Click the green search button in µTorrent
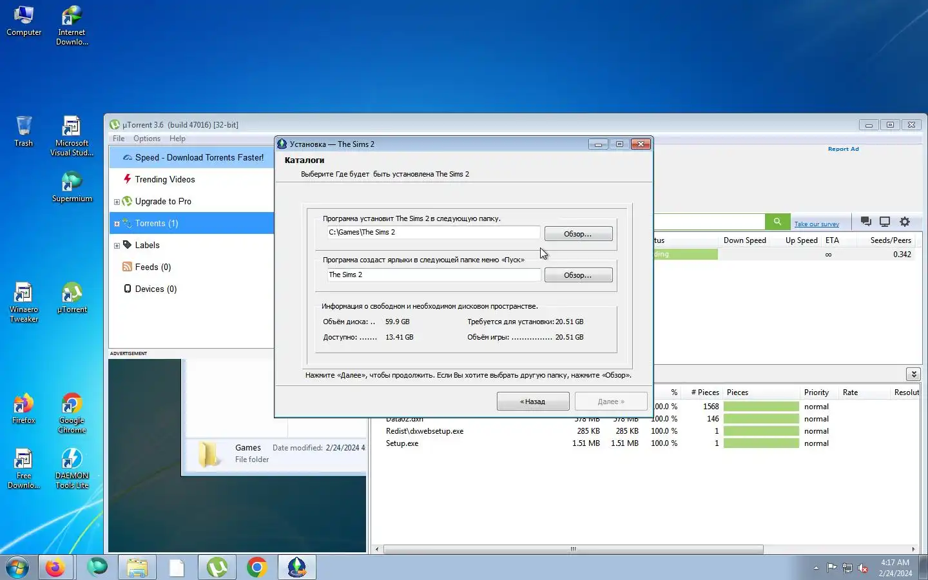 click(777, 222)
